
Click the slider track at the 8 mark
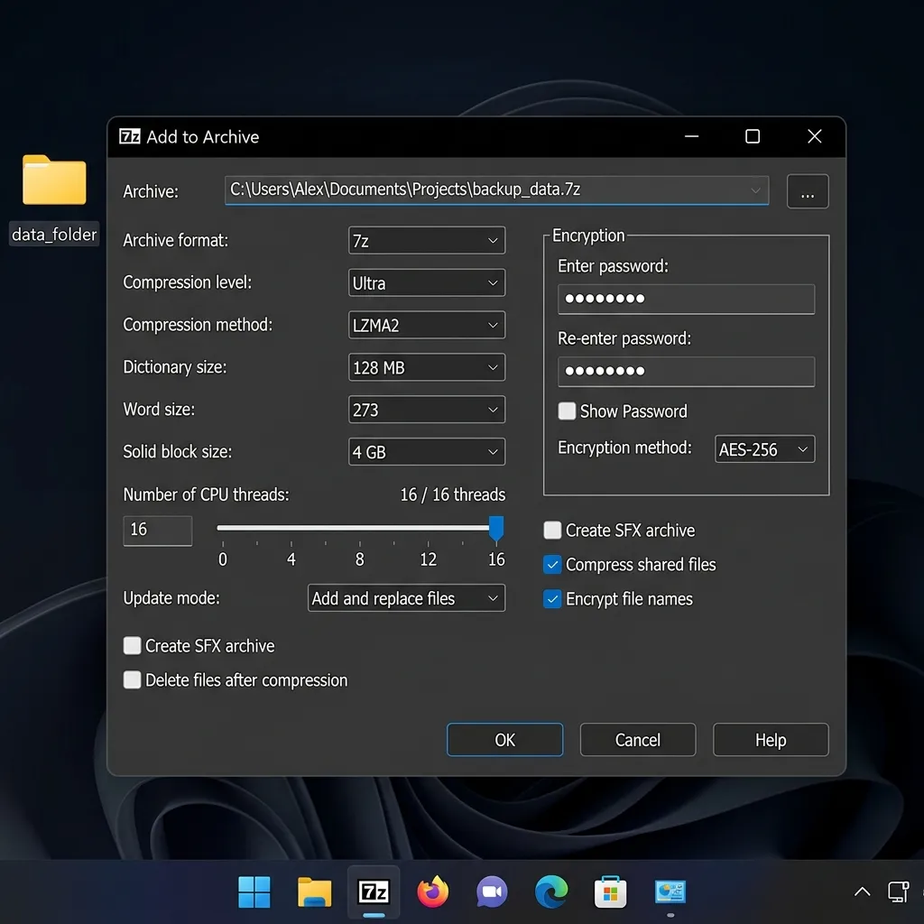(359, 528)
